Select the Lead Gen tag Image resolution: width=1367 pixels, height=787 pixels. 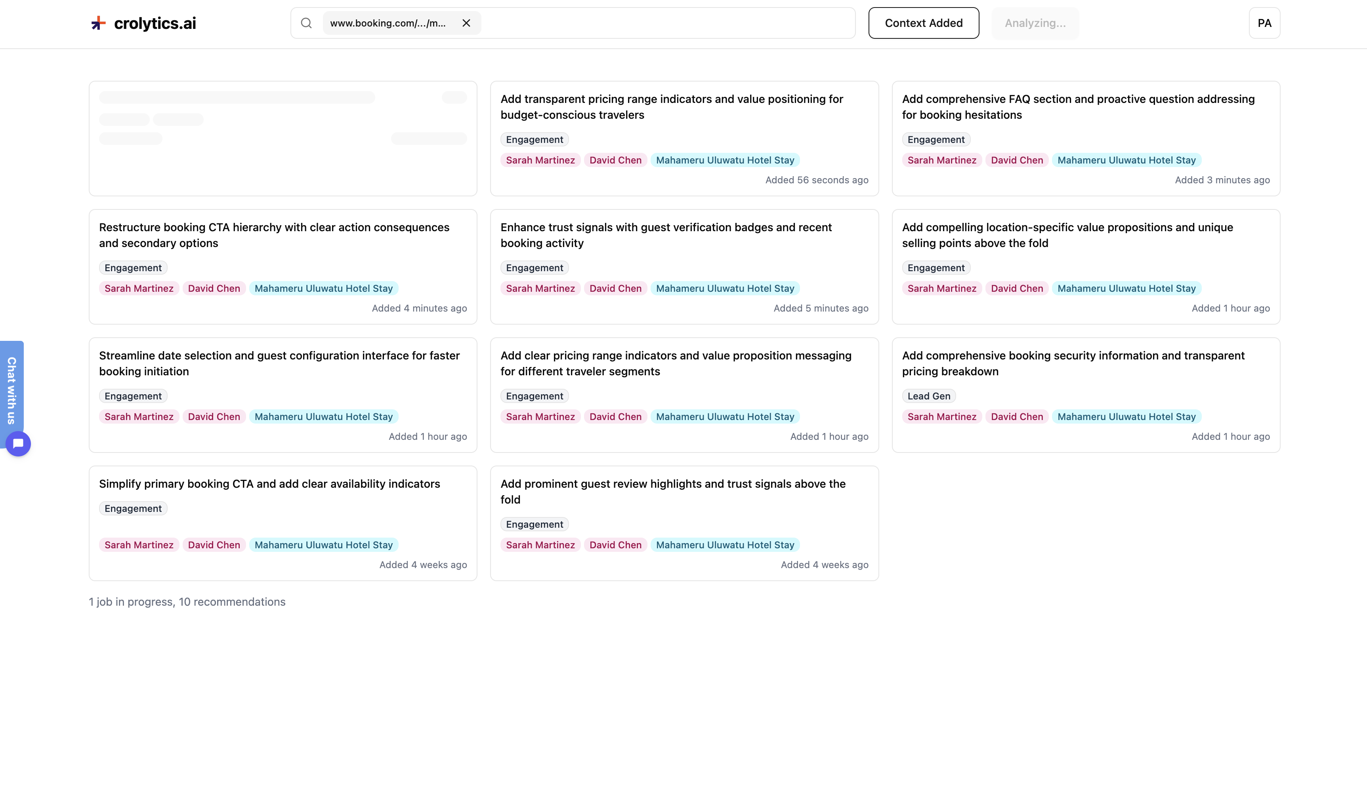click(x=928, y=396)
